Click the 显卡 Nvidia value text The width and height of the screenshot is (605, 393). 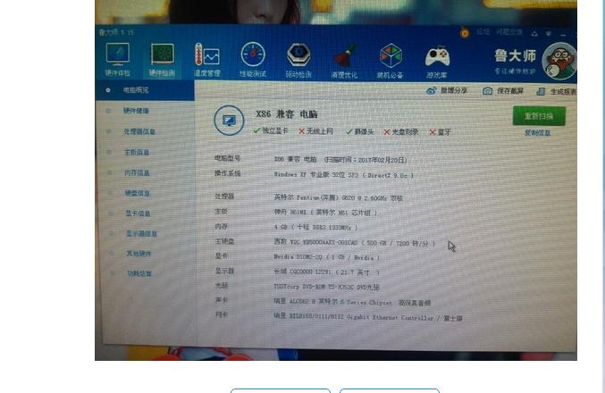[x=326, y=257]
